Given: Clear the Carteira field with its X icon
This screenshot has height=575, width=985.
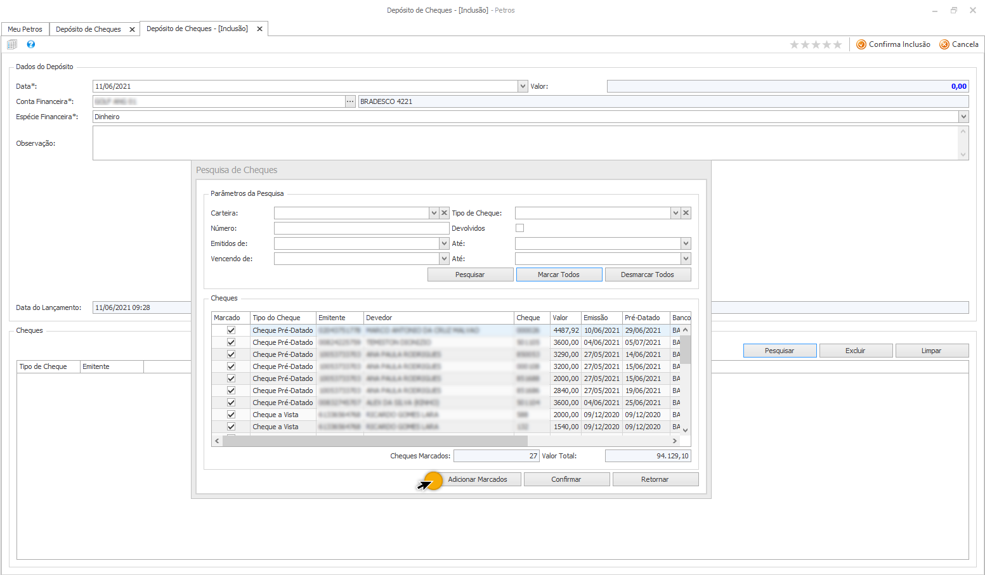Looking at the screenshot, I should click(x=445, y=213).
